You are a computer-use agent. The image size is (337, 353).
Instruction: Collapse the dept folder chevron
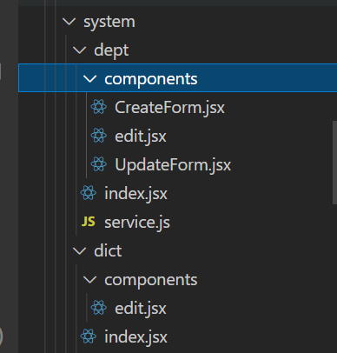coord(79,50)
